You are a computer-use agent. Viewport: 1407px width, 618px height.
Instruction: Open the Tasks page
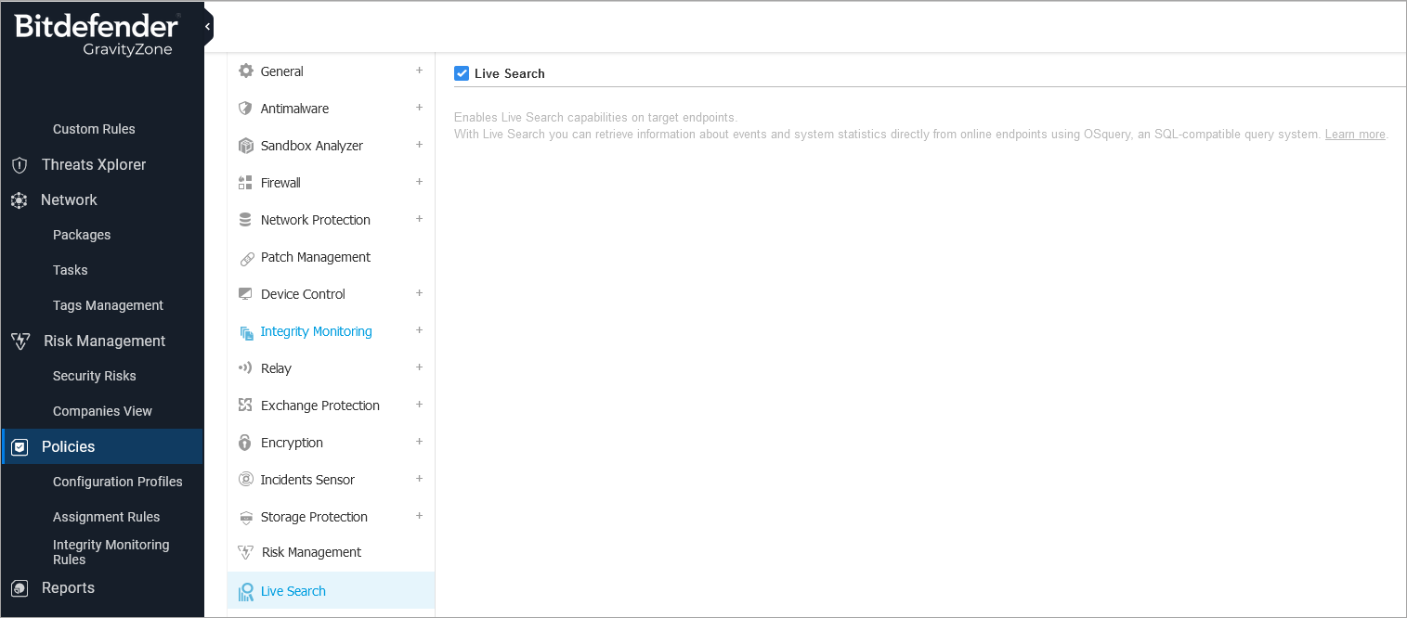click(x=71, y=270)
